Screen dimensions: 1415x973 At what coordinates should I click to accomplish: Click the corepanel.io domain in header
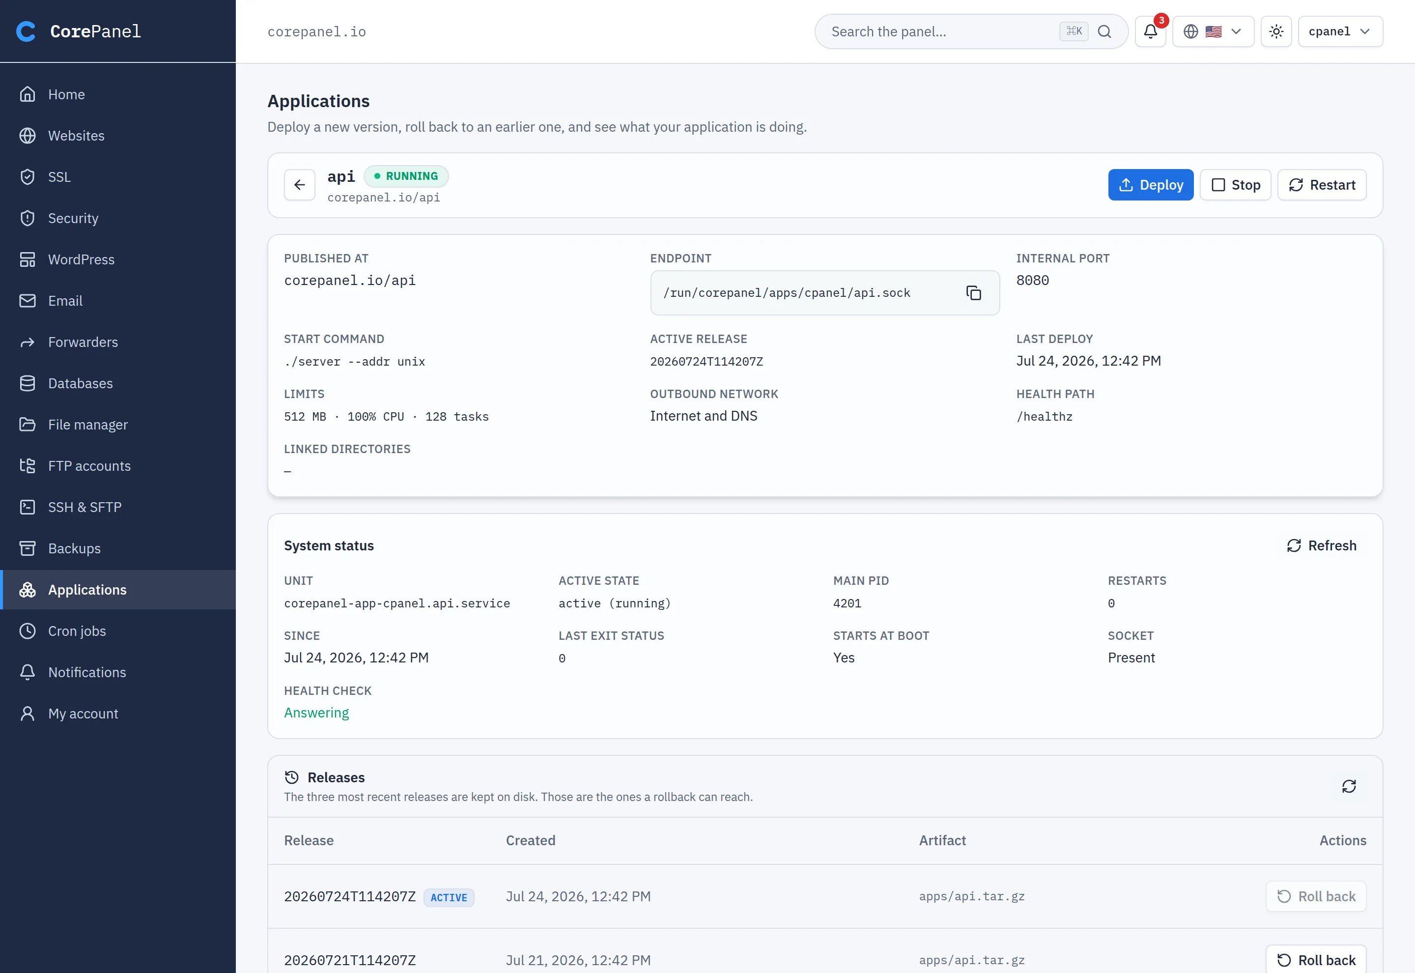(x=317, y=32)
